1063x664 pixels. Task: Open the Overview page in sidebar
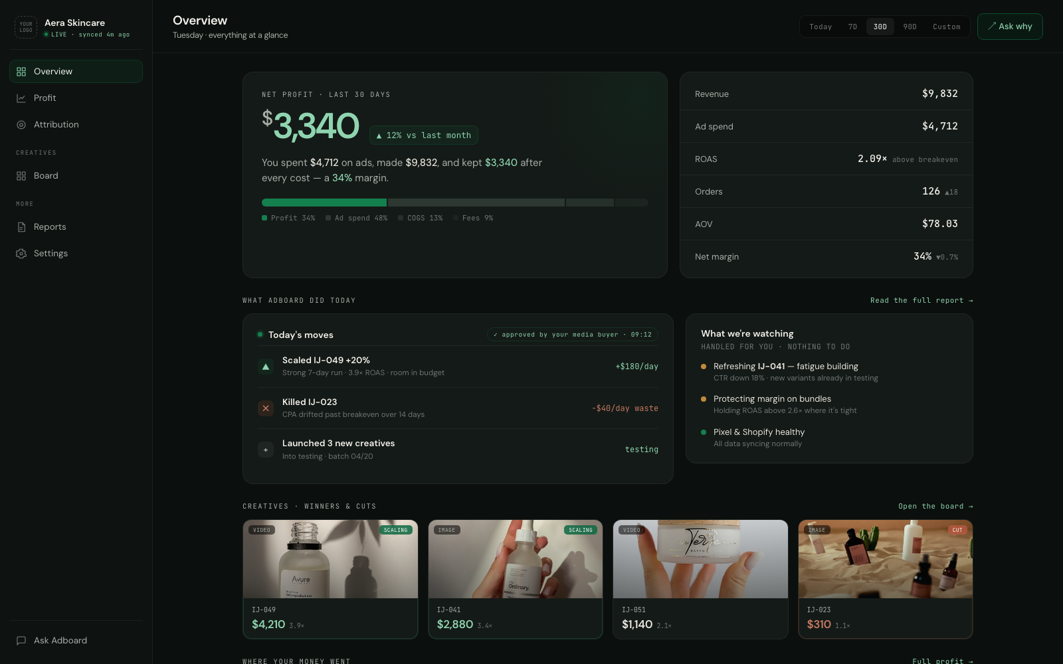[x=76, y=71]
